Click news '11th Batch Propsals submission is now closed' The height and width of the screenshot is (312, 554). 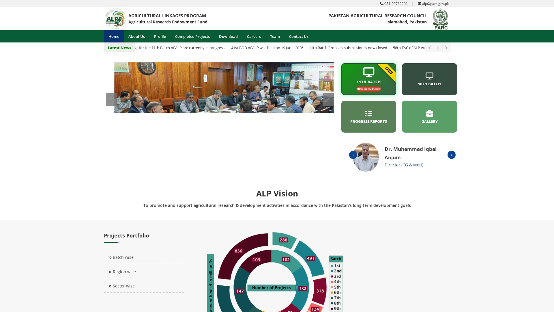point(348,48)
